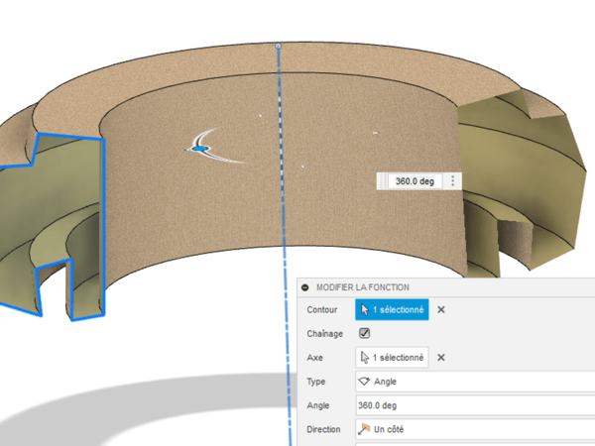This screenshot has width=595, height=446.
Task: Click the 360.0 deg floating value box
Action: (x=415, y=181)
